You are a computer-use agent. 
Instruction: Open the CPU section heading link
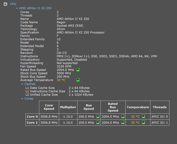[x=13, y=4]
